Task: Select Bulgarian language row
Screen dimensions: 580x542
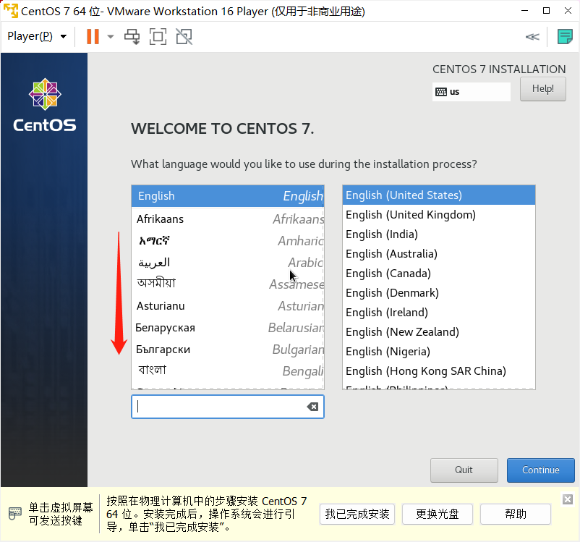Action: tap(228, 350)
